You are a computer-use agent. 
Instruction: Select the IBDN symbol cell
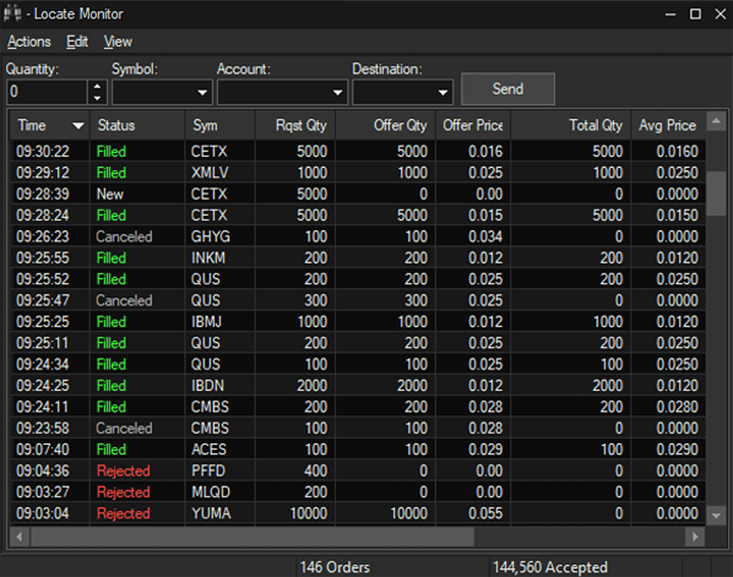click(x=220, y=386)
